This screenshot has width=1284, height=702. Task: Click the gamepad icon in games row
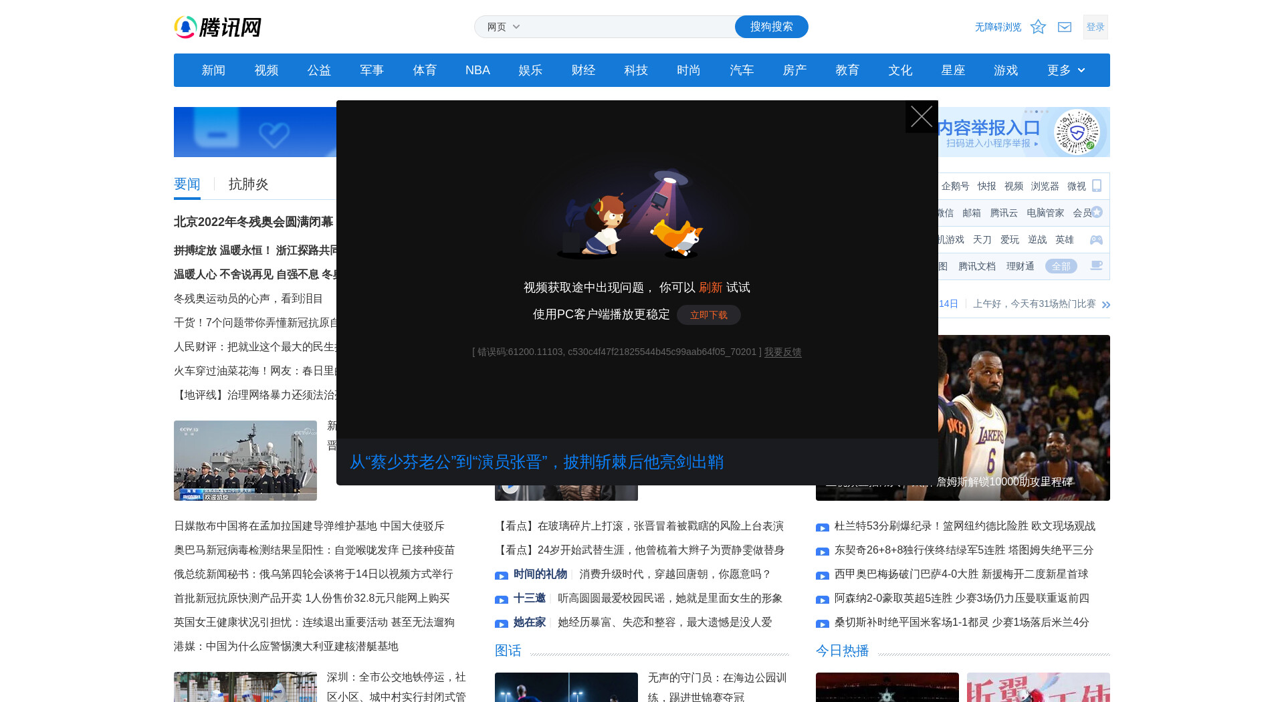[1096, 239]
